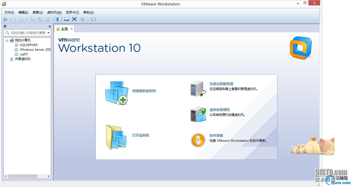The image size is (352, 187).
Task: Click the Send Ctrl+Alt+Del toolbar icon
Action: tap(21, 19)
